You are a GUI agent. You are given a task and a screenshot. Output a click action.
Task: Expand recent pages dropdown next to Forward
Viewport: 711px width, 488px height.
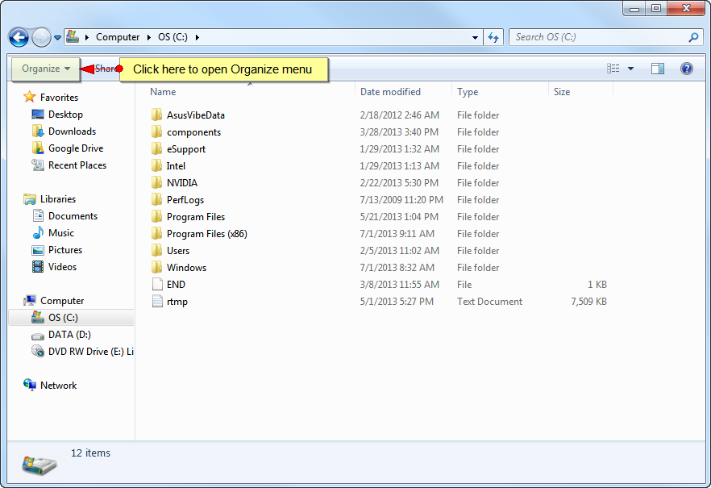tap(57, 38)
